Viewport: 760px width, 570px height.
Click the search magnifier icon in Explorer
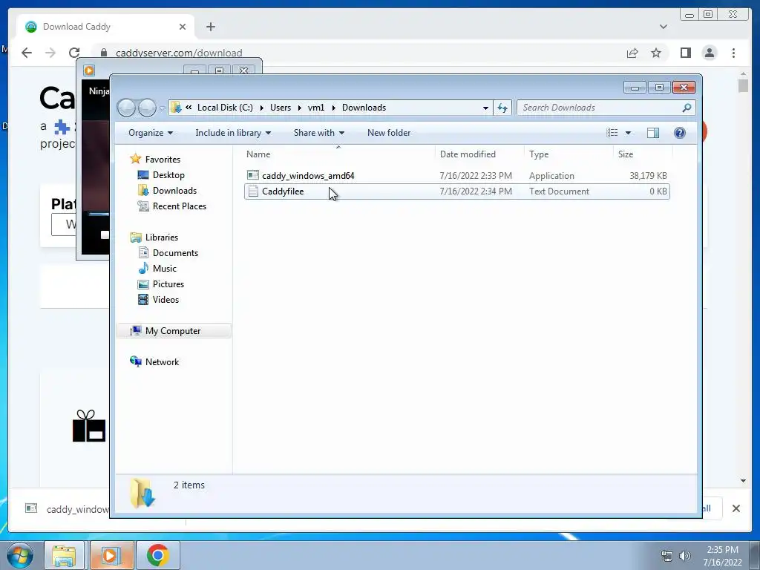(687, 108)
